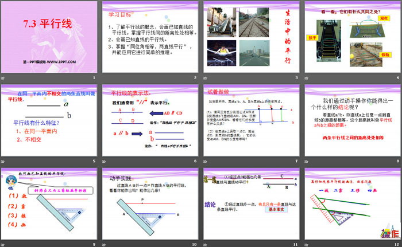The image size is (402, 247).
Task: Click the 结论 heading in slide 11
Action: pos(210,203)
